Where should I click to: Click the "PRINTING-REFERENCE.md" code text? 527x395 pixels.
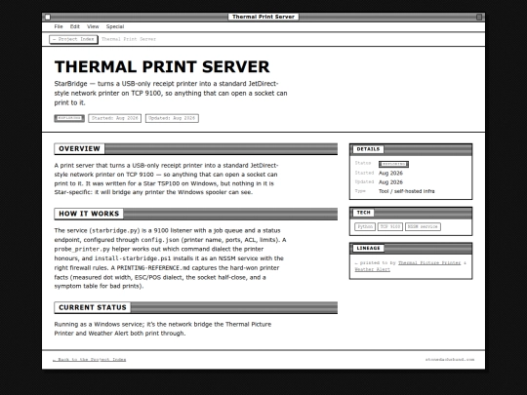[153, 267]
